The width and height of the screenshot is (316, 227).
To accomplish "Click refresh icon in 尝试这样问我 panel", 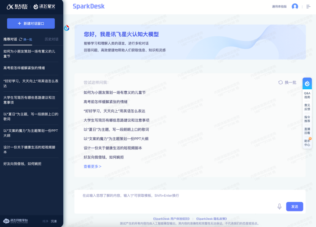I will 280,83.
